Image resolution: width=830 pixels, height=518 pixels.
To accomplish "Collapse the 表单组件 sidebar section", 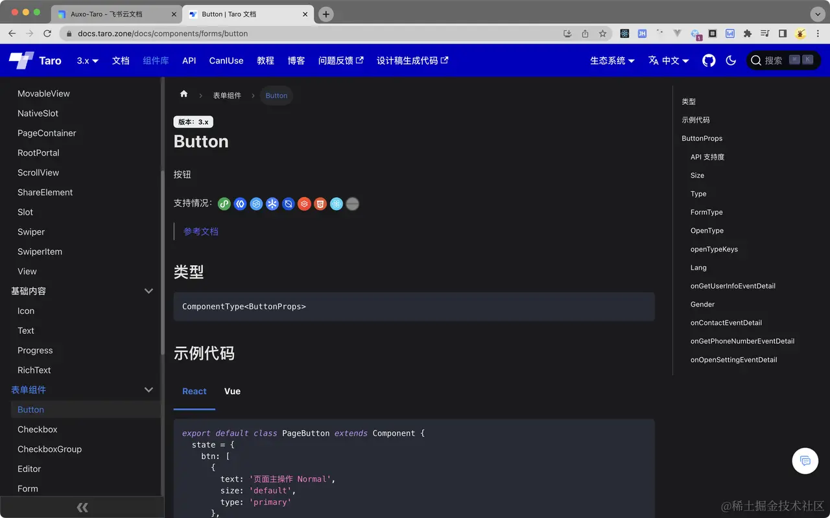I will pos(148,390).
